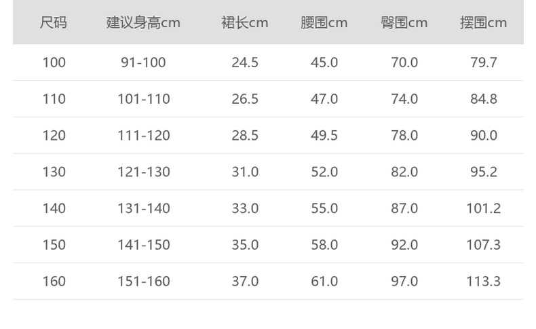Click the 107.3 hem value
536x329 pixels.
point(484,245)
